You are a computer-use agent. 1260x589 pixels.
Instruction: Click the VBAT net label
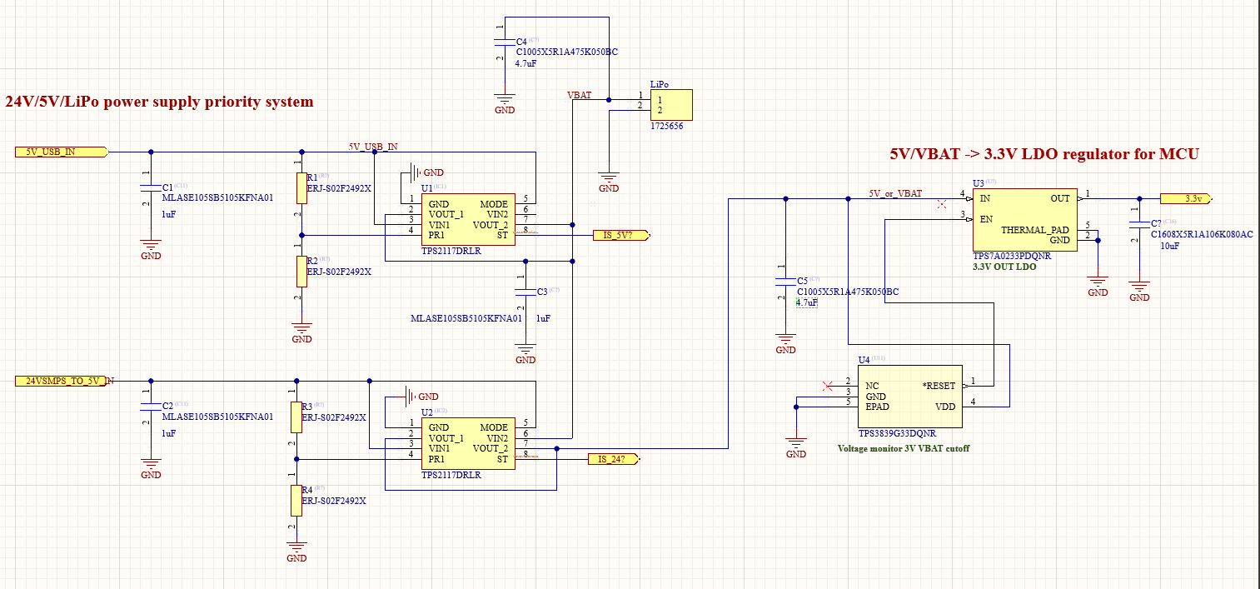[579, 95]
